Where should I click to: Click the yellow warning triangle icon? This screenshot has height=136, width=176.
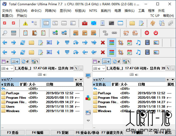click(x=25, y=23)
